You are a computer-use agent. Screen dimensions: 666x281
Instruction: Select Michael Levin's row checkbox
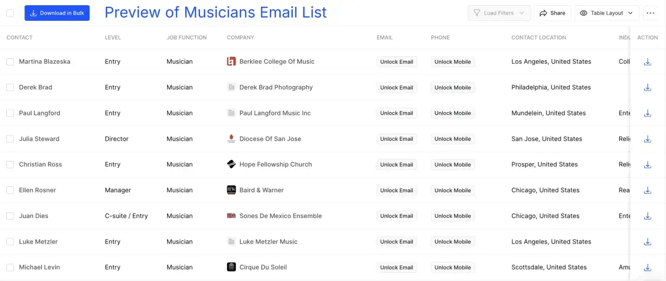coord(10,267)
